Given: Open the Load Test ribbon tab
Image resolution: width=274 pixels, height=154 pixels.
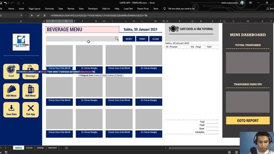Looking at the screenshot, I should [128, 9].
